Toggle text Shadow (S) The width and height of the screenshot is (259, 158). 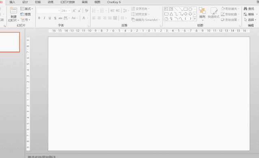pyautogui.click(x=55, y=18)
